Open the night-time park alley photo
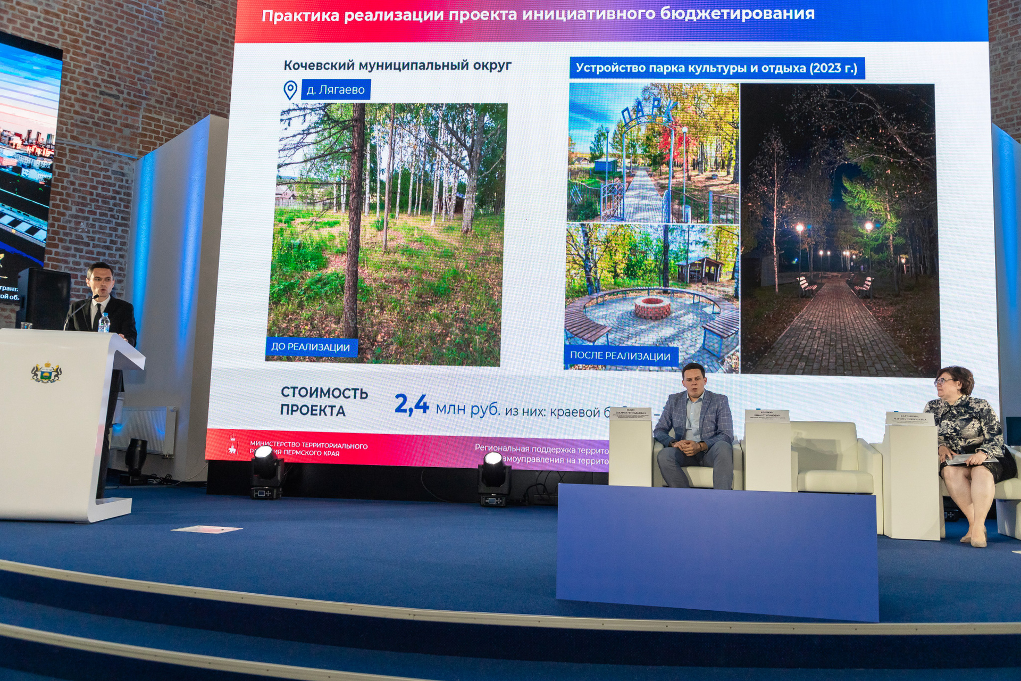Viewport: 1021px width, 681px height. tap(839, 229)
